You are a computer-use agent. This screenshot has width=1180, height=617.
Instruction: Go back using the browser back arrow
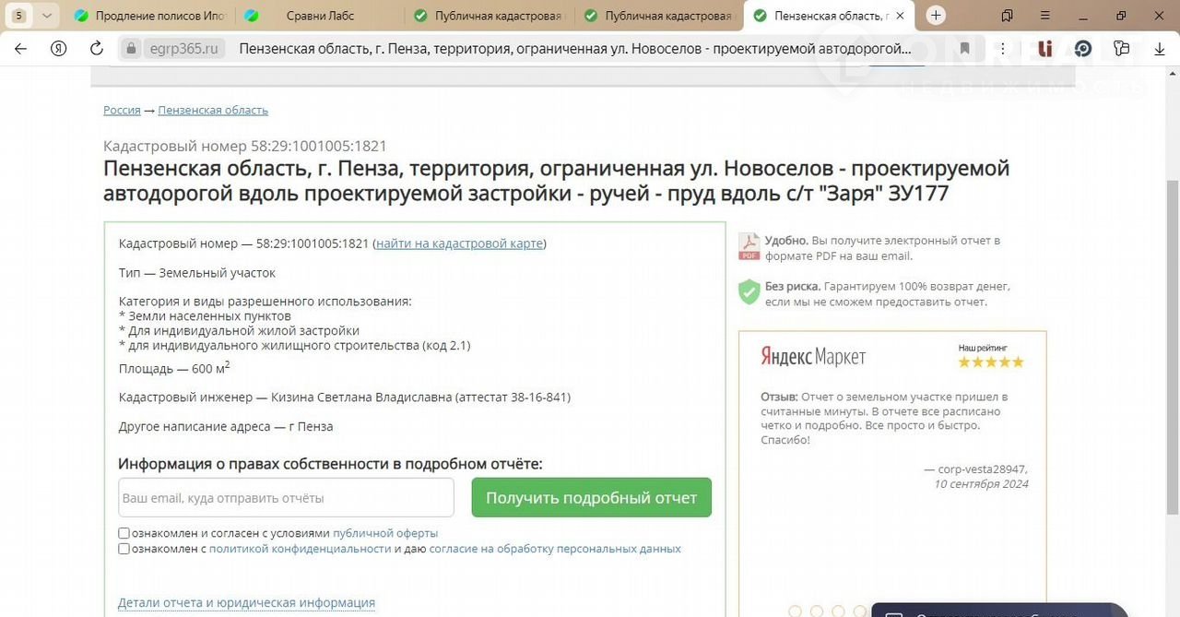[20, 49]
